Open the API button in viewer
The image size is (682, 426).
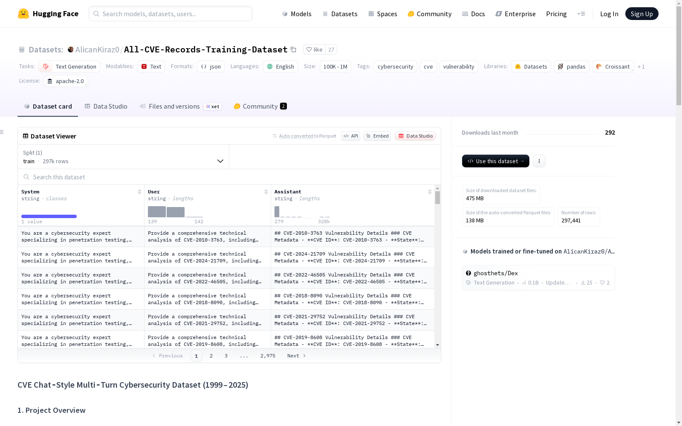pyautogui.click(x=351, y=136)
